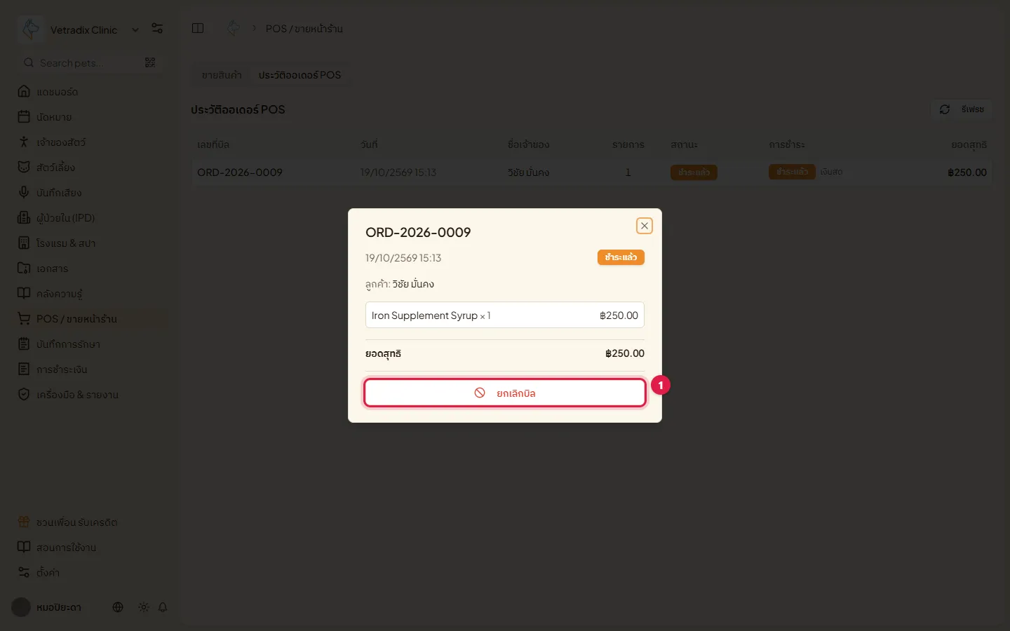Click the Iron Supplement Syrup line item
This screenshot has width=1010, height=631.
(x=504, y=315)
